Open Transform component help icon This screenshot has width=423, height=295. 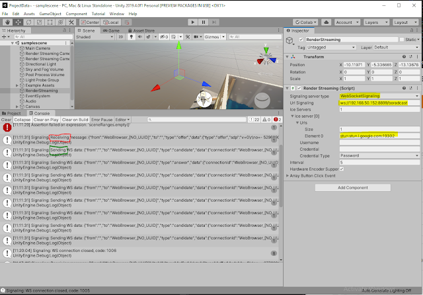[x=404, y=57]
